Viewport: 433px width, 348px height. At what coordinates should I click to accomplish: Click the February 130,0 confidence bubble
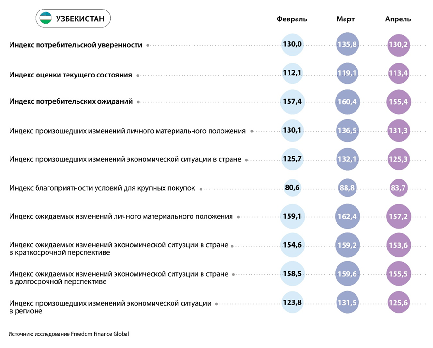click(x=292, y=44)
